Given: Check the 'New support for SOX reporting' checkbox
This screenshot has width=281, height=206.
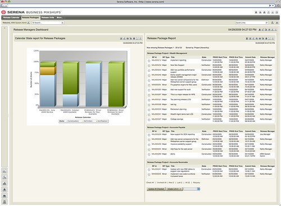Looking at the screenshot, I should (149, 135).
